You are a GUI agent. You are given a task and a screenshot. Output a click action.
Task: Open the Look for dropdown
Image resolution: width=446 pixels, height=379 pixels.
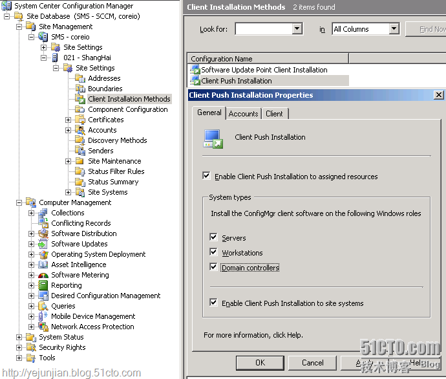pyautogui.click(x=297, y=28)
